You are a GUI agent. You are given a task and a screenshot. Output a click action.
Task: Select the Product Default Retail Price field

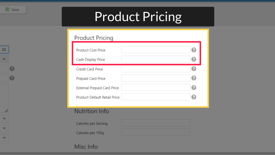(156, 97)
